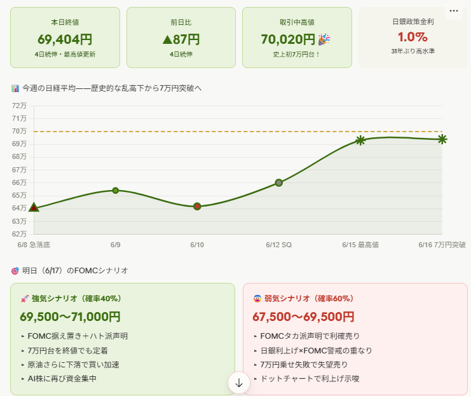
Task: Click the bearish range 67,500〜69,500円
Action: coord(303,317)
